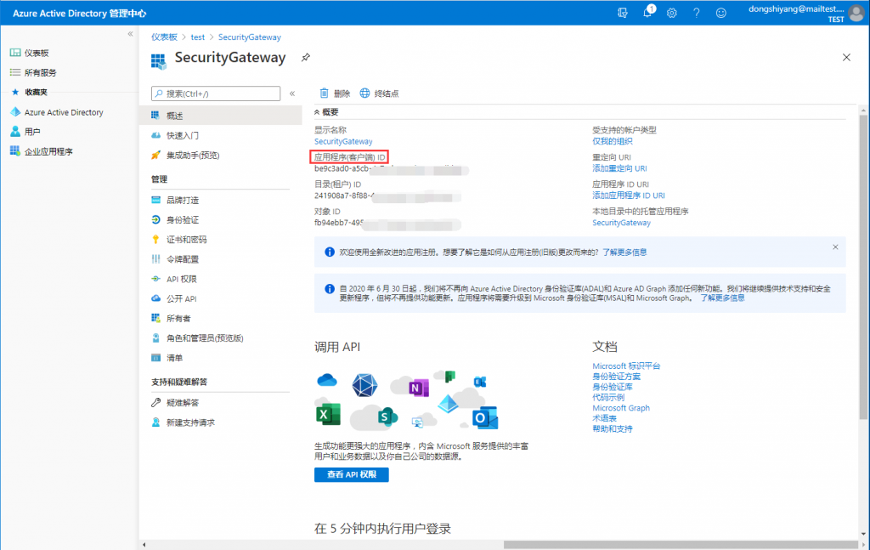Click SecurityGateway link under 显示名称

pos(343,141)
